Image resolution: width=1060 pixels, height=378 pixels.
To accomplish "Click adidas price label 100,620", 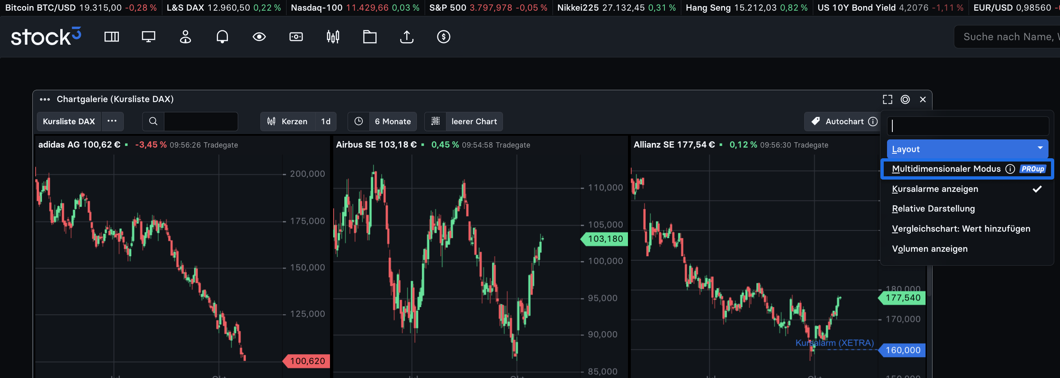I will (307, 361).
